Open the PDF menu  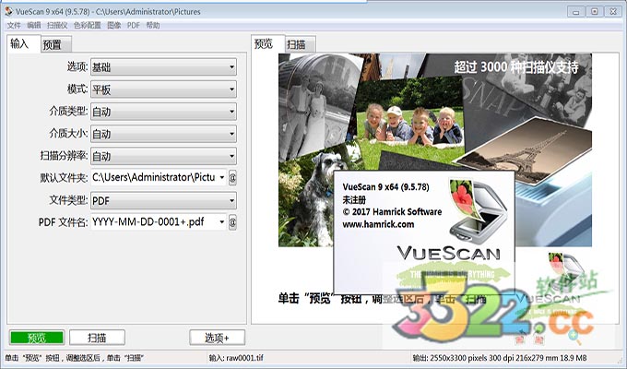(133, 25)
